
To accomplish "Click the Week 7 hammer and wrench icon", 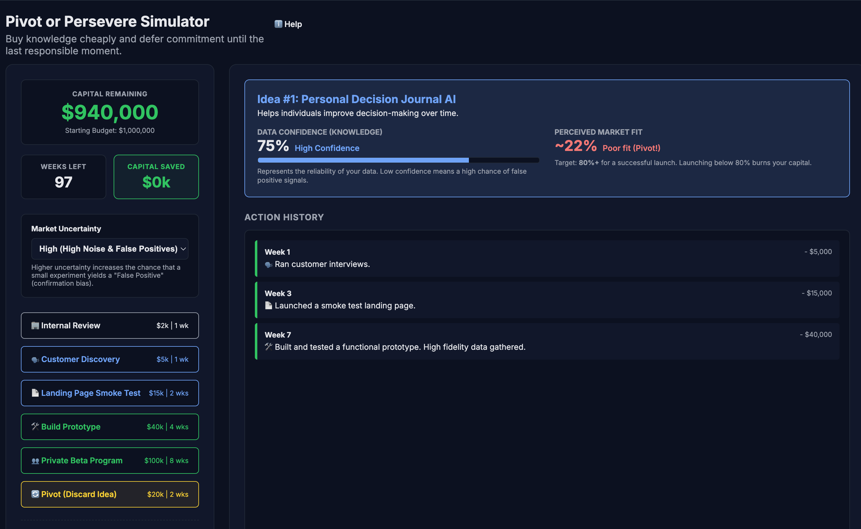I will pyautogui.click(x=268, y=347).
